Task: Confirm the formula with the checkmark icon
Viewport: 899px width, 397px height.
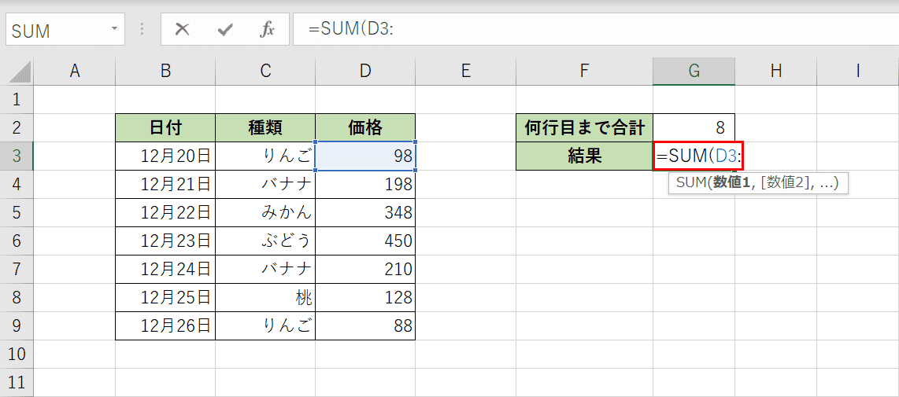Action: (x=225, y=30)
